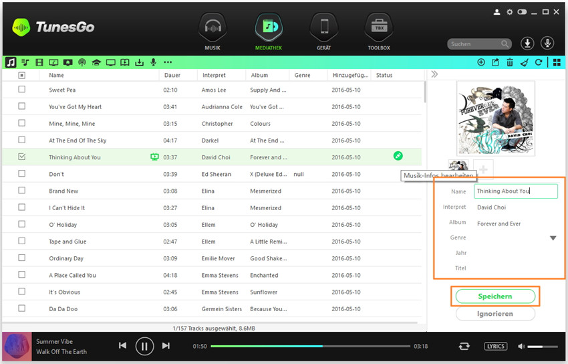
Task: Open the iTunes U graduation cap icon
Action: click(x=96, y=62)
